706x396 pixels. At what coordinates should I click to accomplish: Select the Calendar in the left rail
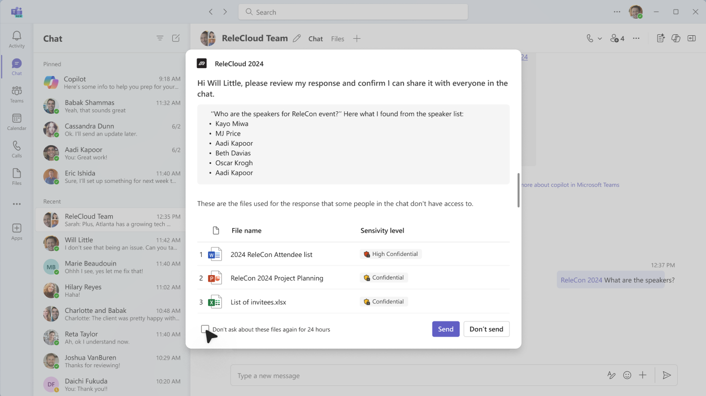coord(16,122)
